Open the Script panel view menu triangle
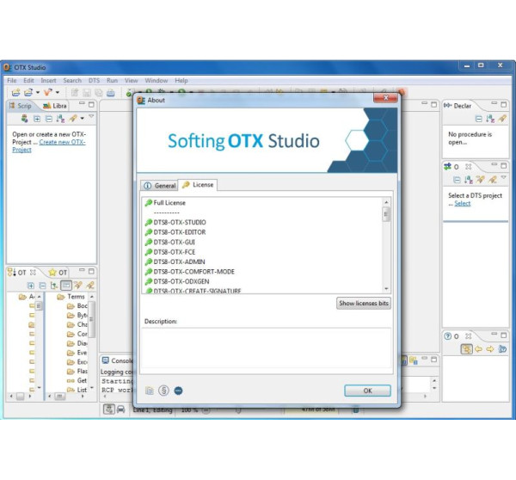516x480 pixels. click(x=91, y=117)
